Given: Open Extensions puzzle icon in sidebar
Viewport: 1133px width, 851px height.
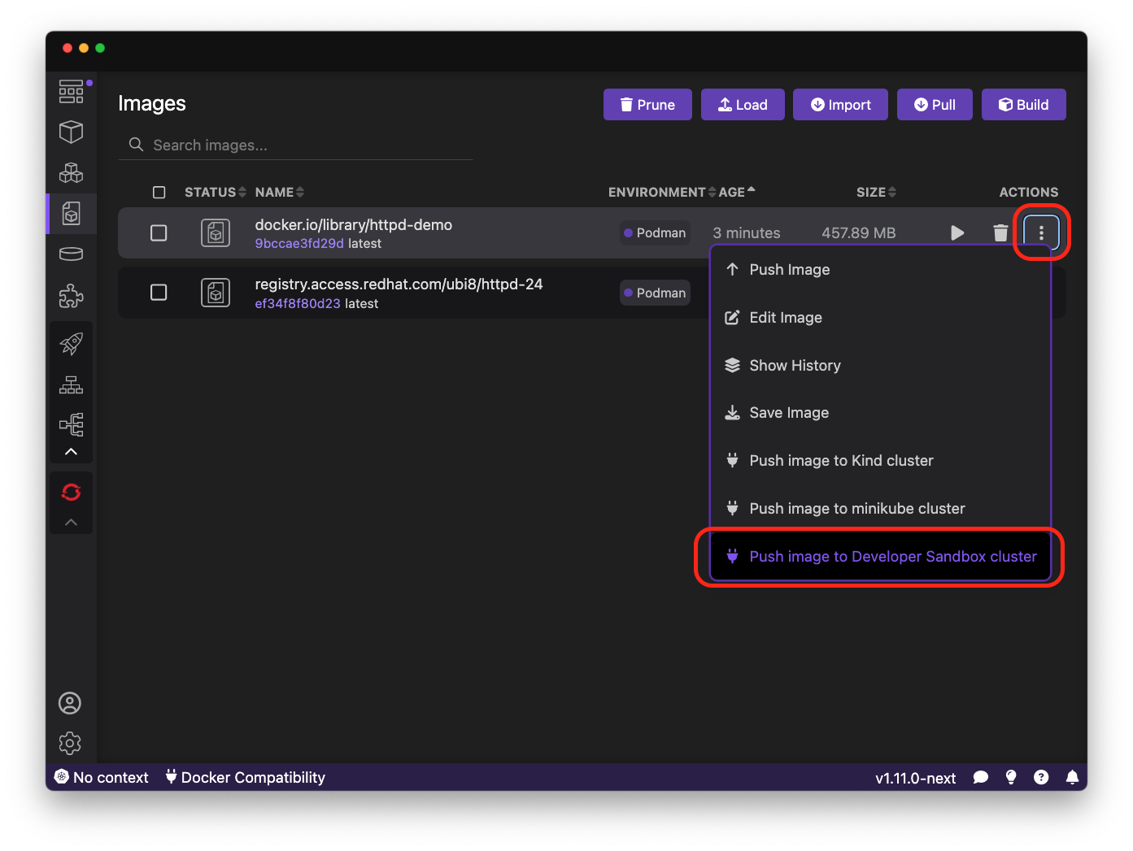Looking at the screenshot, I should click(x=72, y=296).
